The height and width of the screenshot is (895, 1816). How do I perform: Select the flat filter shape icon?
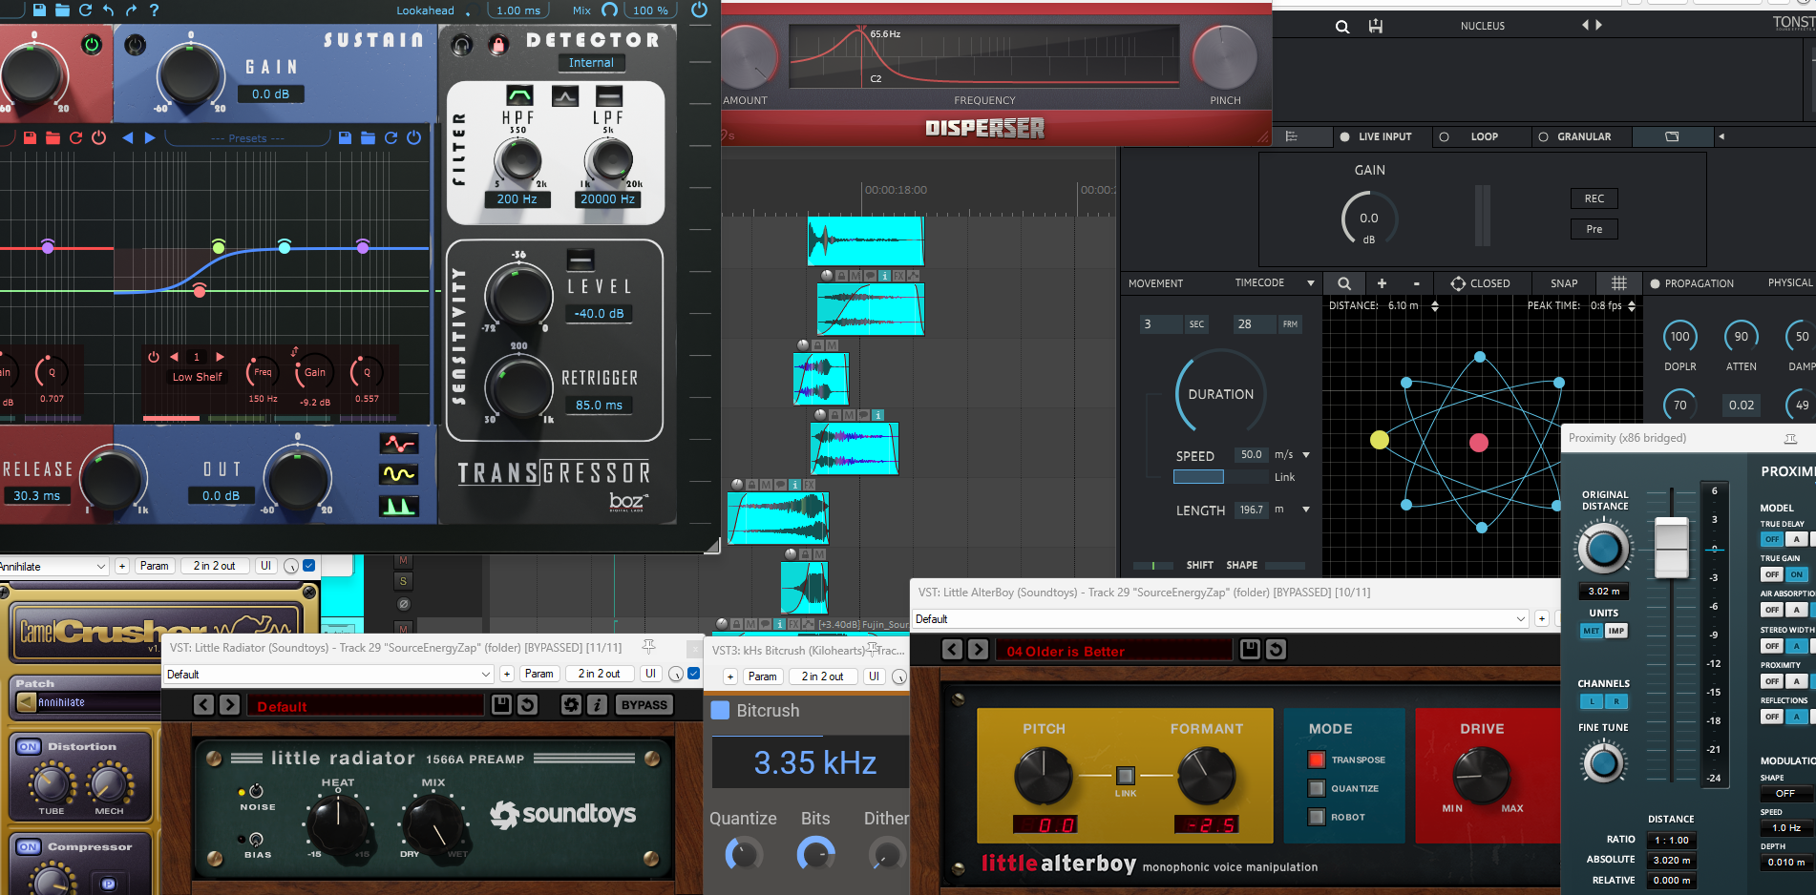(x=609, y=95)
